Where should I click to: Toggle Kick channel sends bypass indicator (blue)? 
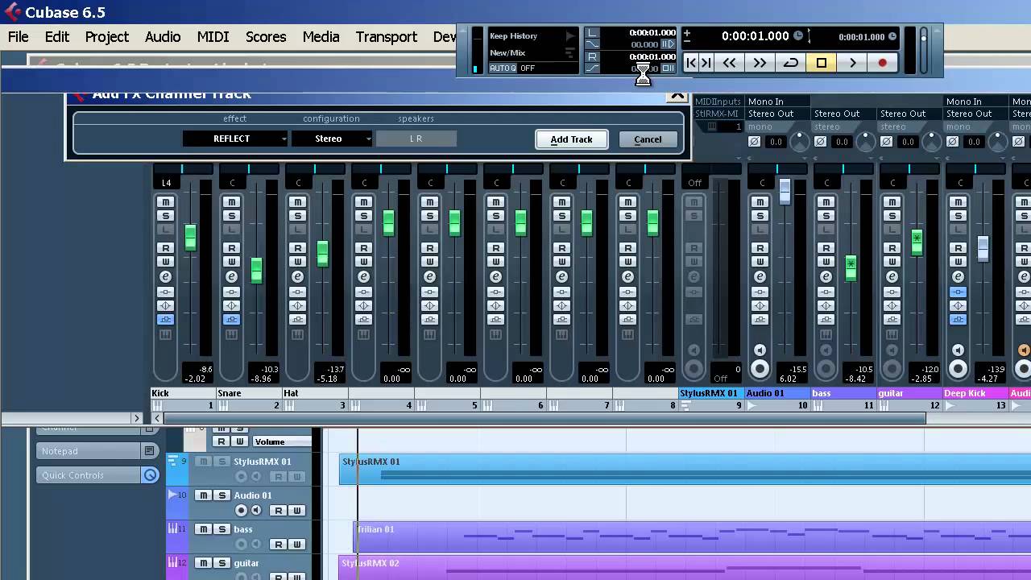point(165,320)
